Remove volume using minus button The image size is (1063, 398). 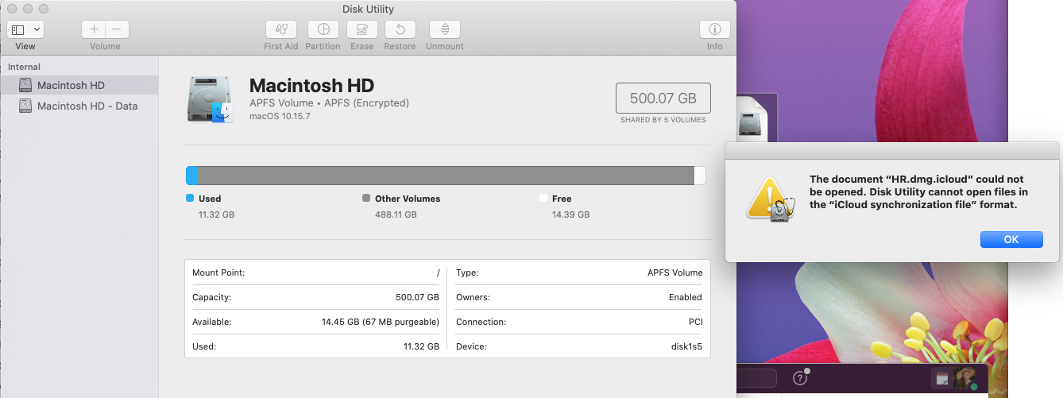[x=116, y=29]
